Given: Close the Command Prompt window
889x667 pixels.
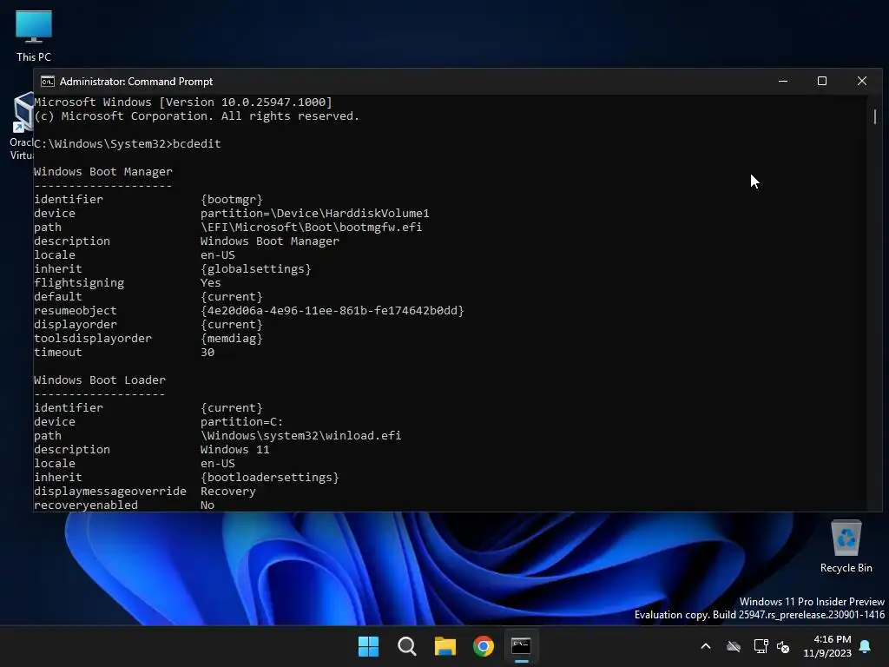Looking at the screenshot, I should (862, 81).
